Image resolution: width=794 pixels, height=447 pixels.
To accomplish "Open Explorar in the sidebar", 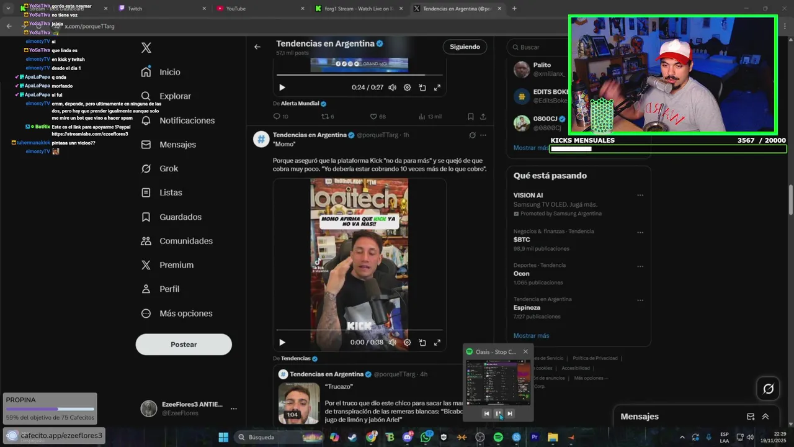I will (x=166, y=96).
